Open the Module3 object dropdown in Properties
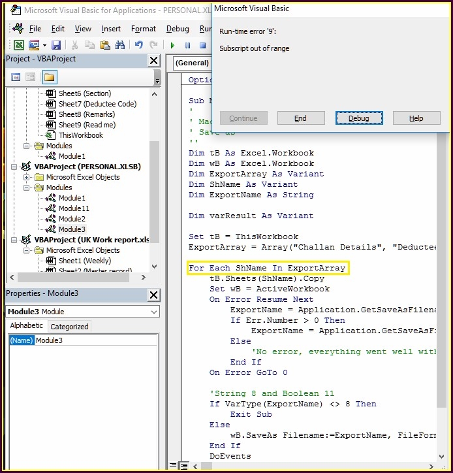This screenshot has width=453, height=473. [x=154, y=312]
